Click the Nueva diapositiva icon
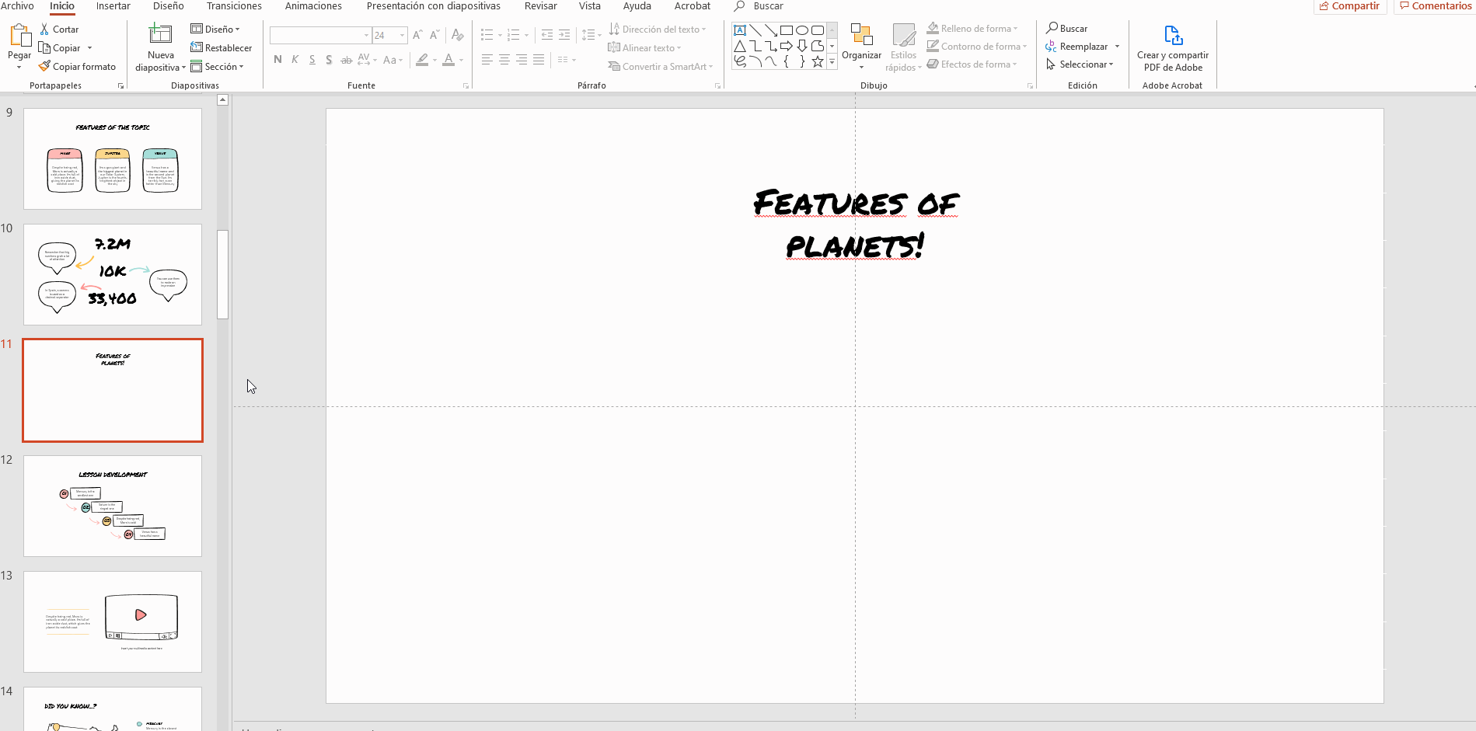1476x731 pixels. (160, 33)
